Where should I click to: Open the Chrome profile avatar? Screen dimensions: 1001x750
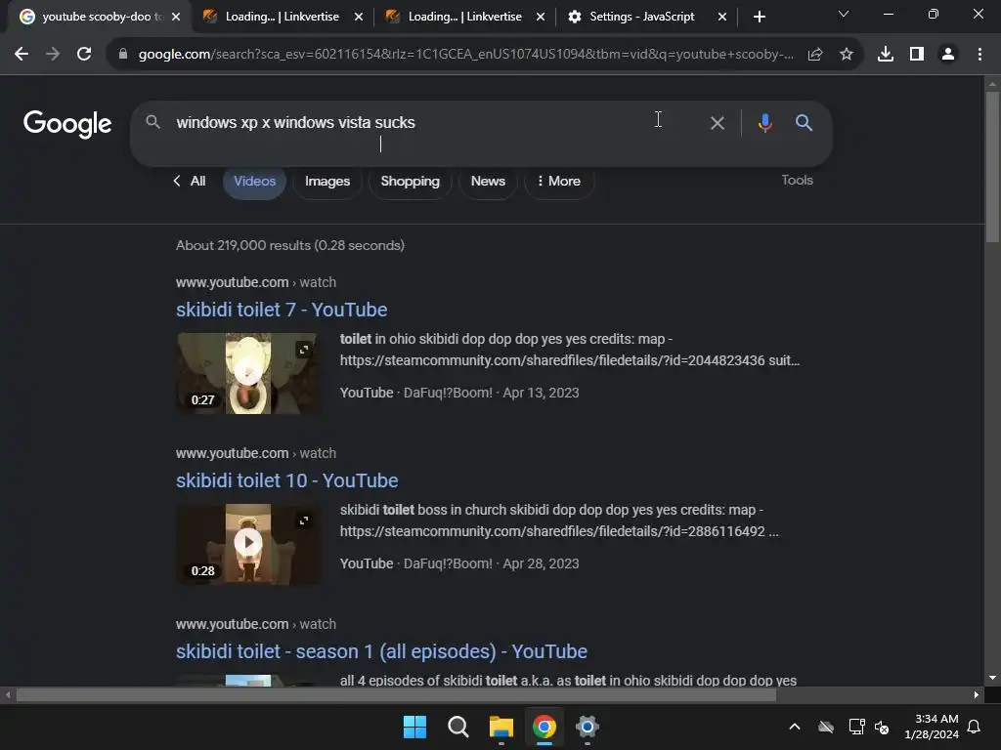click(x=948, y=55)
